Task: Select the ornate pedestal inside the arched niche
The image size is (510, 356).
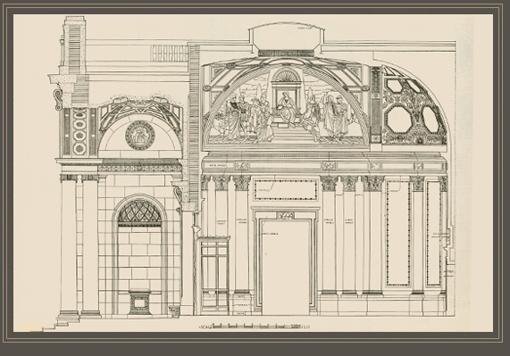Action: 139,302
